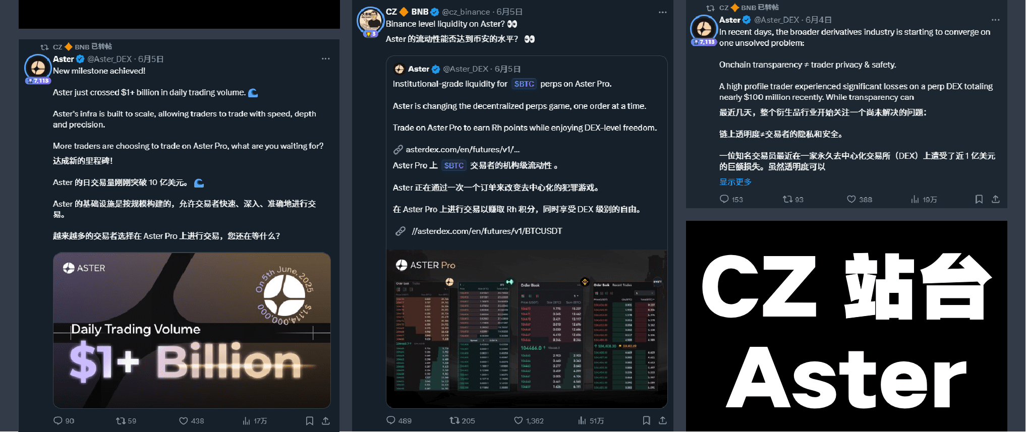Open CZ BNB profile avatar
Screen dimensions: 1026x432
click(371, 20)
